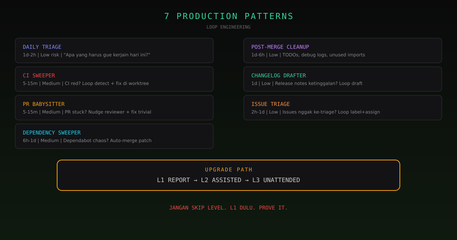Screen dimensions: 457x240
Task: Click the "PR stuck? Nudge reviewer" description
Action: (x=87, y=112)
